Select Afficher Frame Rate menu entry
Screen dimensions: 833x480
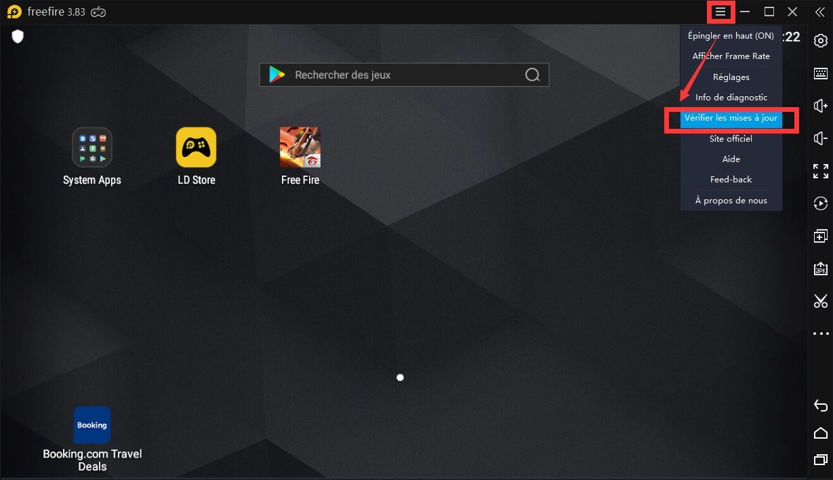[x=731, y=56]
